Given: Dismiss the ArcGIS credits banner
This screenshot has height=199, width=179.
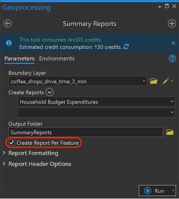Looking at the screenshot, I should [x=173, y=43].
